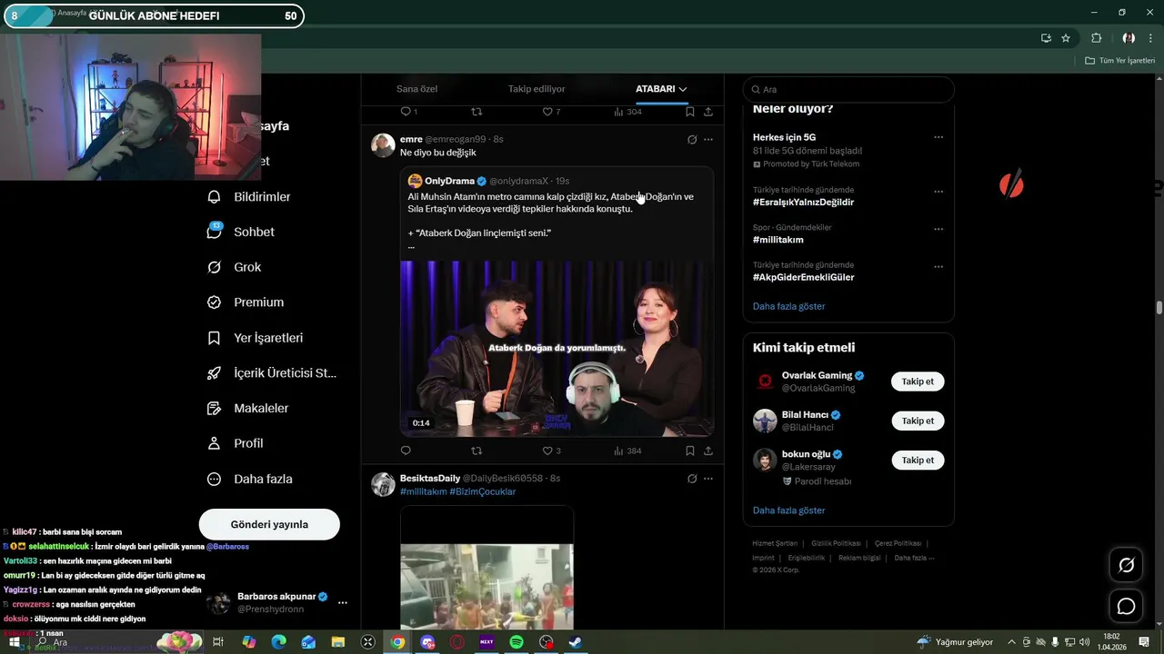The height and width of the screenshot is (654, 1164).
Task: Play the OnlyDrama quoted video
Action: pyautogui.click(x=557, y=349)
